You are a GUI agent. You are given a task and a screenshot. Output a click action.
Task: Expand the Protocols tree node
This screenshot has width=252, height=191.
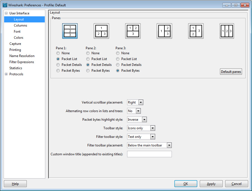(x=6, y=74)
